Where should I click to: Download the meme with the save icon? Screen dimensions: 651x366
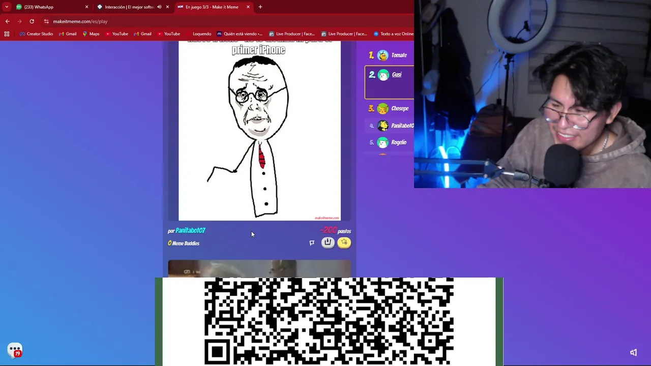pyautogui.click(x=328, y=242)
